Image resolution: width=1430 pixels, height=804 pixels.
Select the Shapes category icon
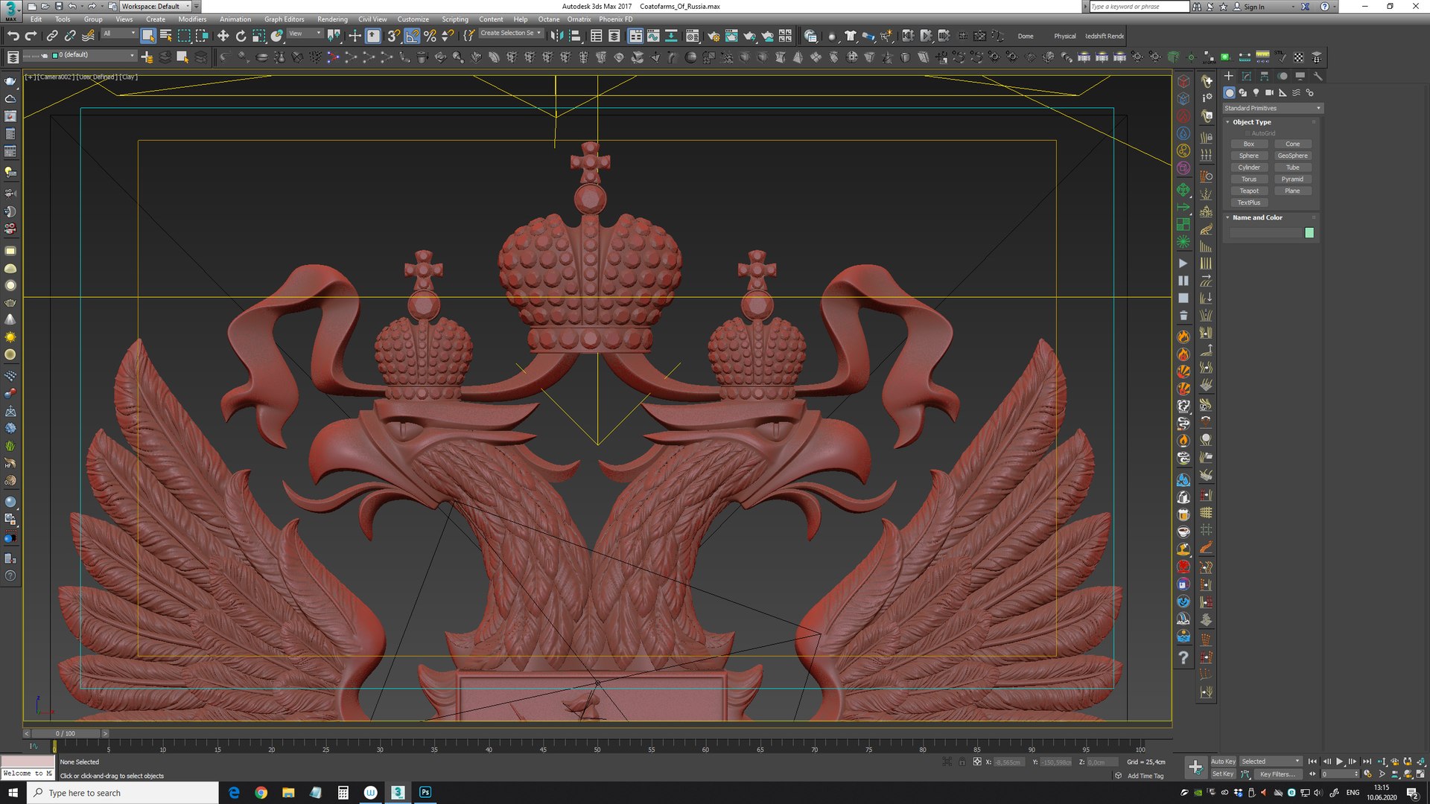click(x=1242, y=93)
